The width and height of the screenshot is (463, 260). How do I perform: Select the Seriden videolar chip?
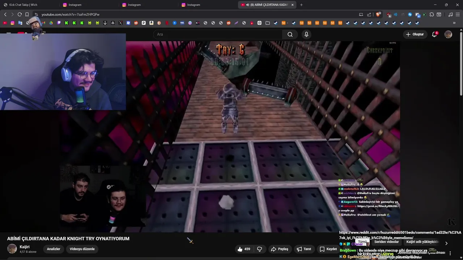click(x=386, y=242)
